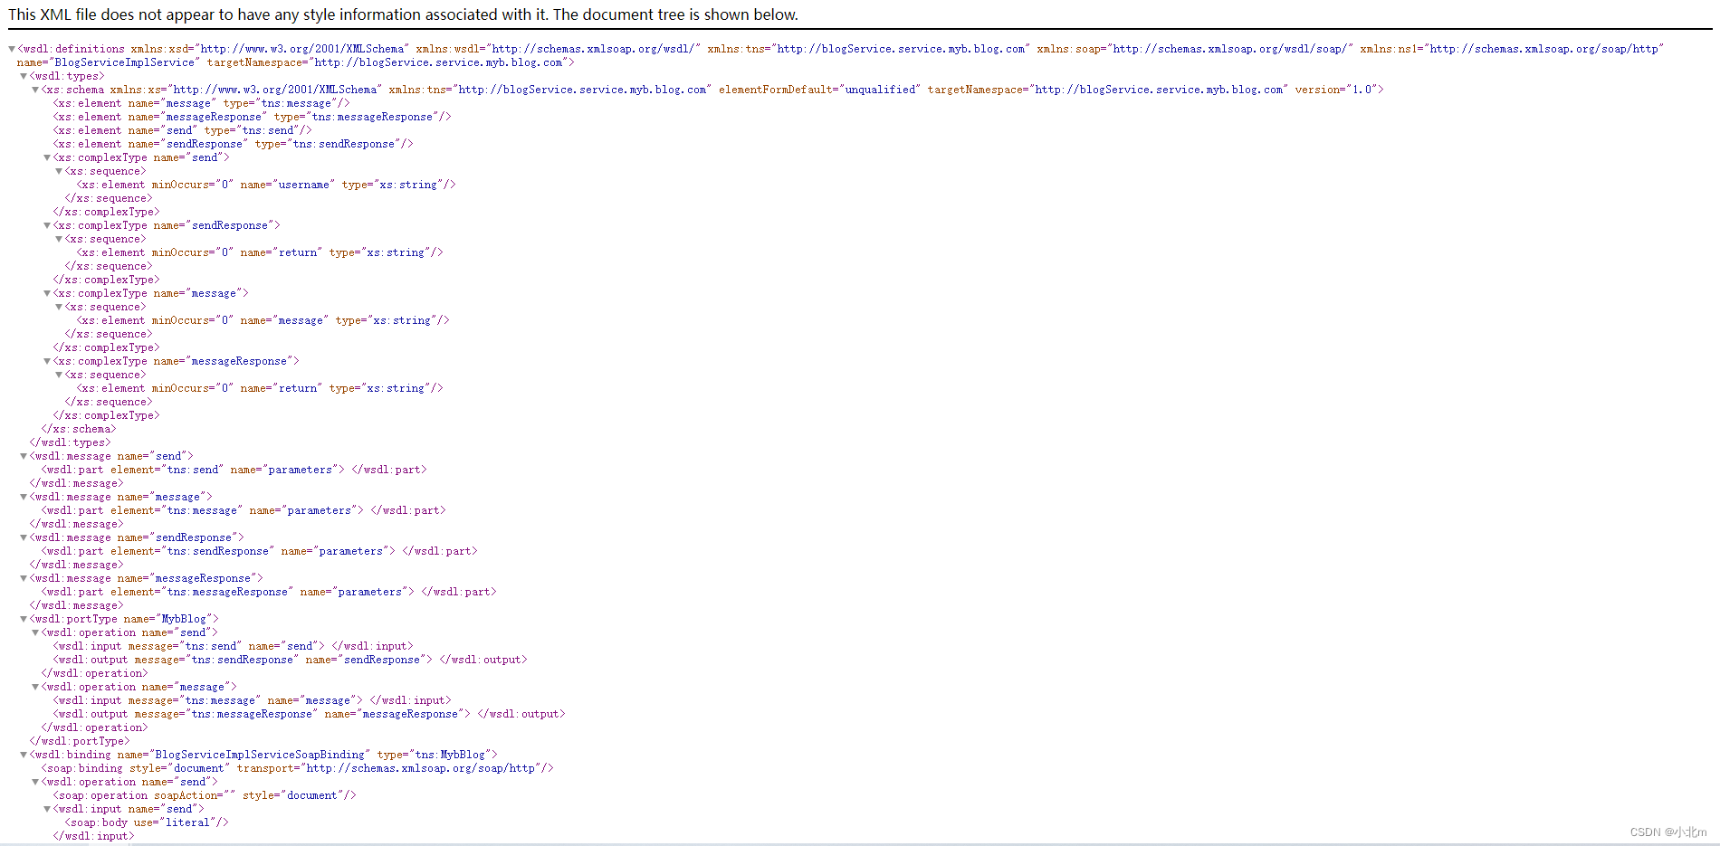Click wsdl:part element="tns:send" line

234,470
